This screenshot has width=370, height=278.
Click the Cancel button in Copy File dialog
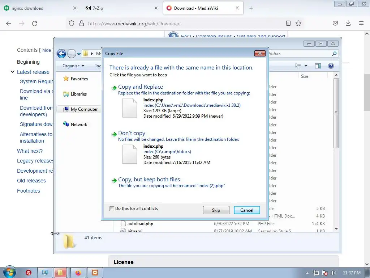[247, 210]
